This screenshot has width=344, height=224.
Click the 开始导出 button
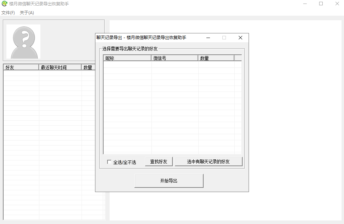(169, 181)
